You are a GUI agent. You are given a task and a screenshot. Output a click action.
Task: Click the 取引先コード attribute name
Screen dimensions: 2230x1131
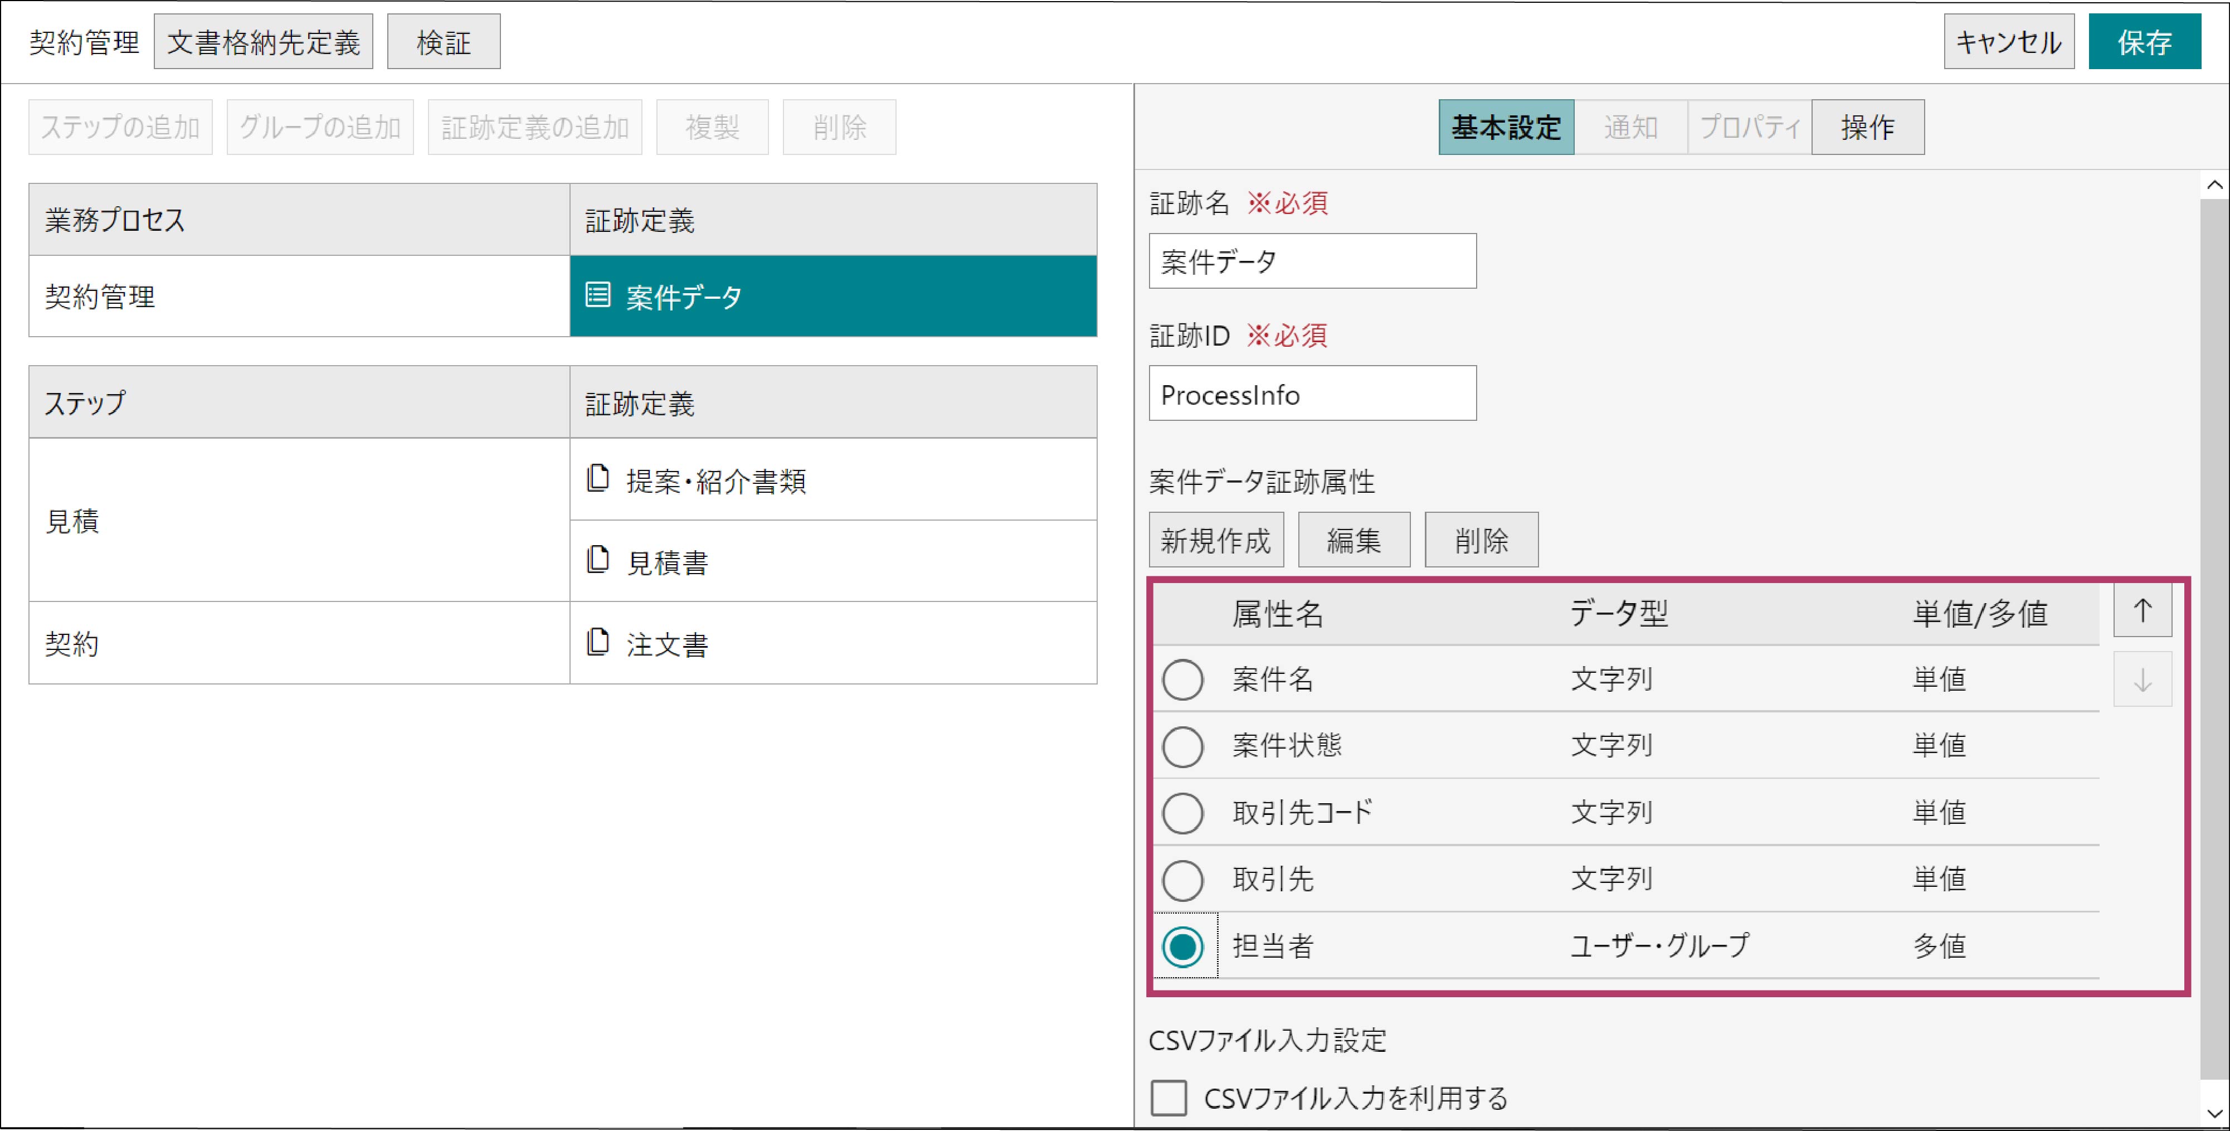(1302, 812)
